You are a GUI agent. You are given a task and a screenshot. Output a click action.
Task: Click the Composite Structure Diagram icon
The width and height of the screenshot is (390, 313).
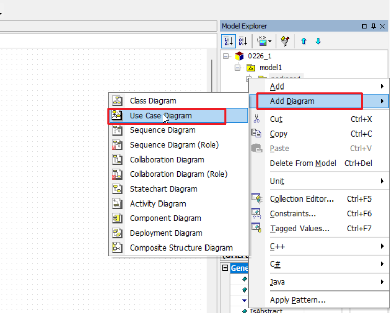pos(117,248)
